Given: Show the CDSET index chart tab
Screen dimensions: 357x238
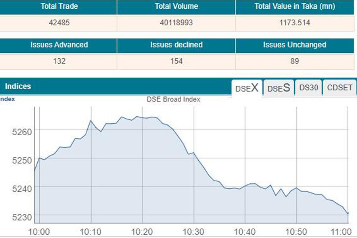Looking at the screenshot, I should (x=340, y=88).
